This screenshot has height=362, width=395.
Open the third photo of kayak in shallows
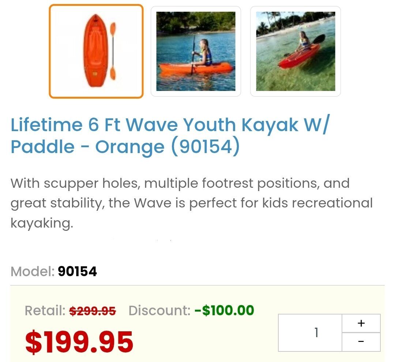tap(296, 51)
